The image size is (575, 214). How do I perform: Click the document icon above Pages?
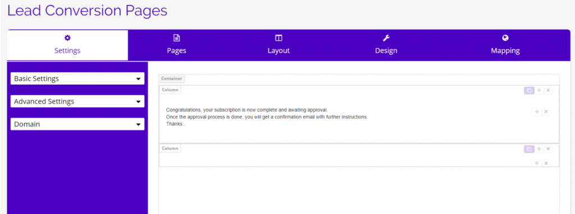[176, 38]
